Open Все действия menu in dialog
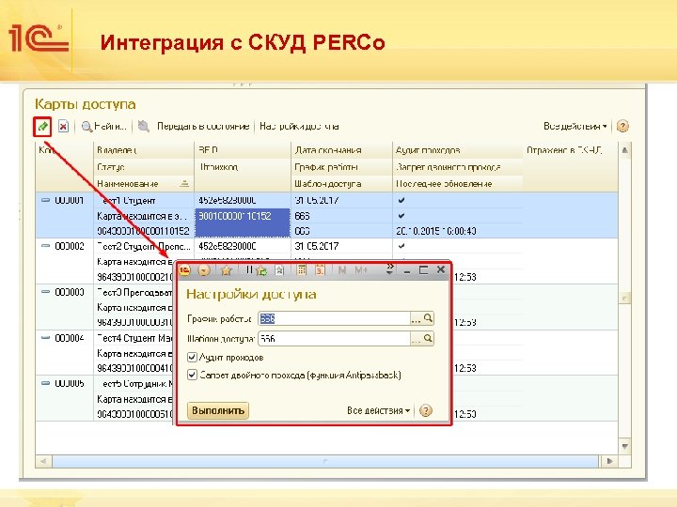The width and height of the screenshot is (677, 507). [378, 410]
